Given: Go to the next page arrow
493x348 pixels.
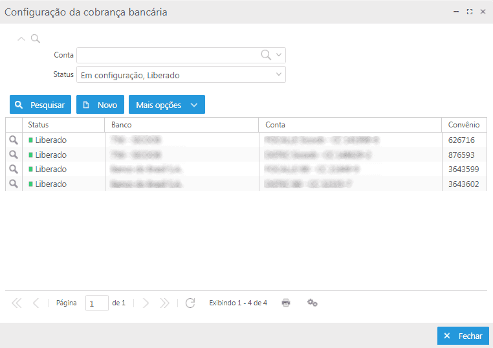Looking at the screenshot, I should click(x=146, y=303).
